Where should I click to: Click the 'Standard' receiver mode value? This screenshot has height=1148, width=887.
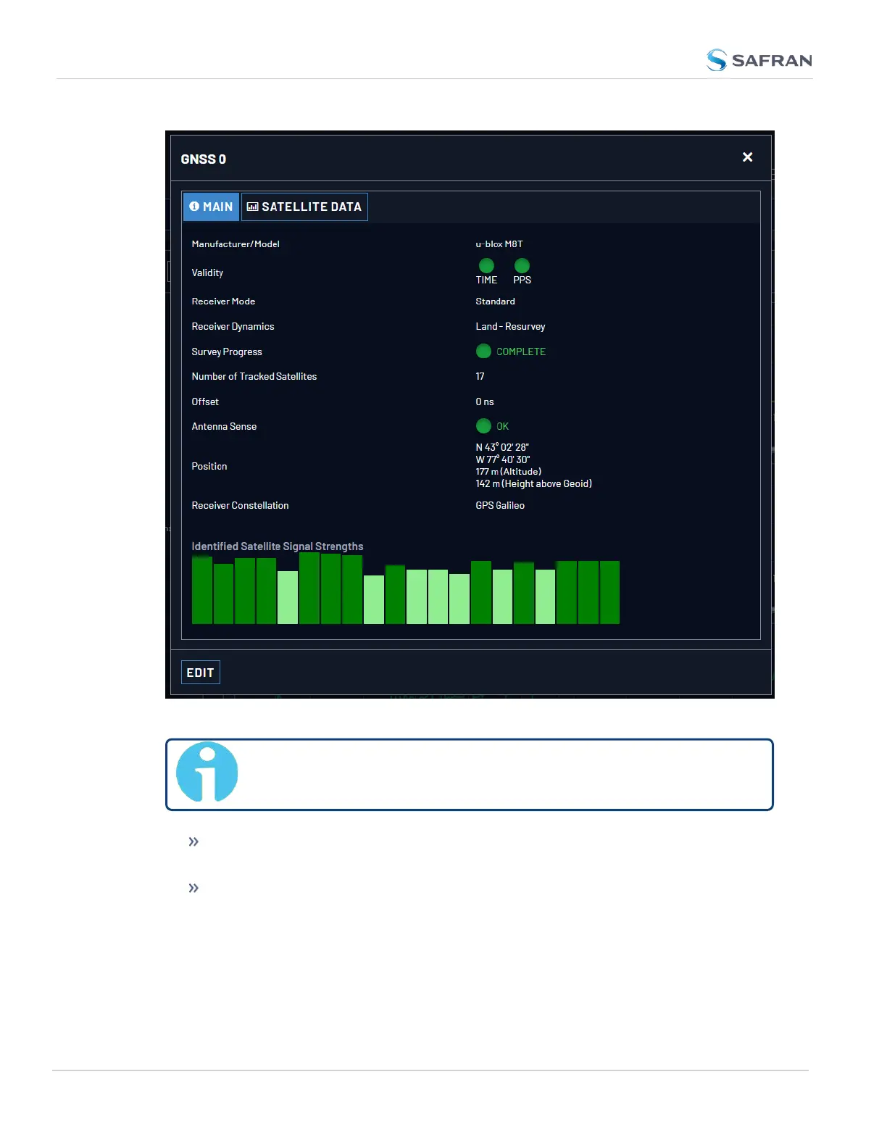click(x=496, y=301)
